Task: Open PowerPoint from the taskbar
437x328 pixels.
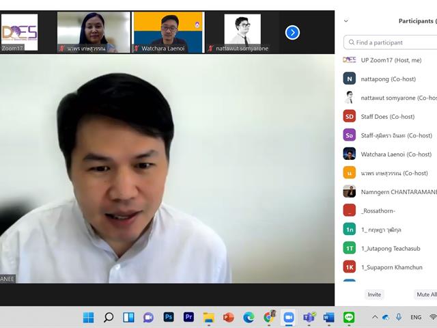Action: [229, 317]
